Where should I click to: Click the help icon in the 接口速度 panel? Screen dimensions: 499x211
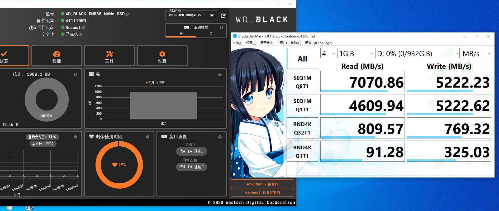220,137
